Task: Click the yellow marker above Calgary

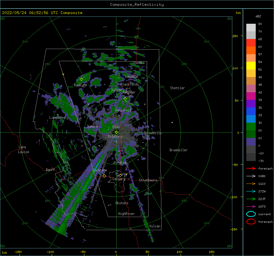Action: [x=120, y=175]
